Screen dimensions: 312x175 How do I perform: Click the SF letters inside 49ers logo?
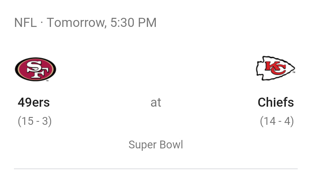point(37,69)
